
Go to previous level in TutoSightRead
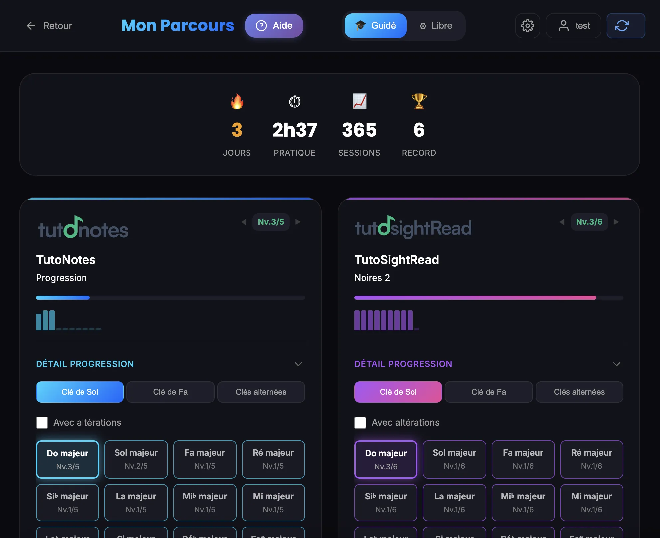(x=562, y=222)
